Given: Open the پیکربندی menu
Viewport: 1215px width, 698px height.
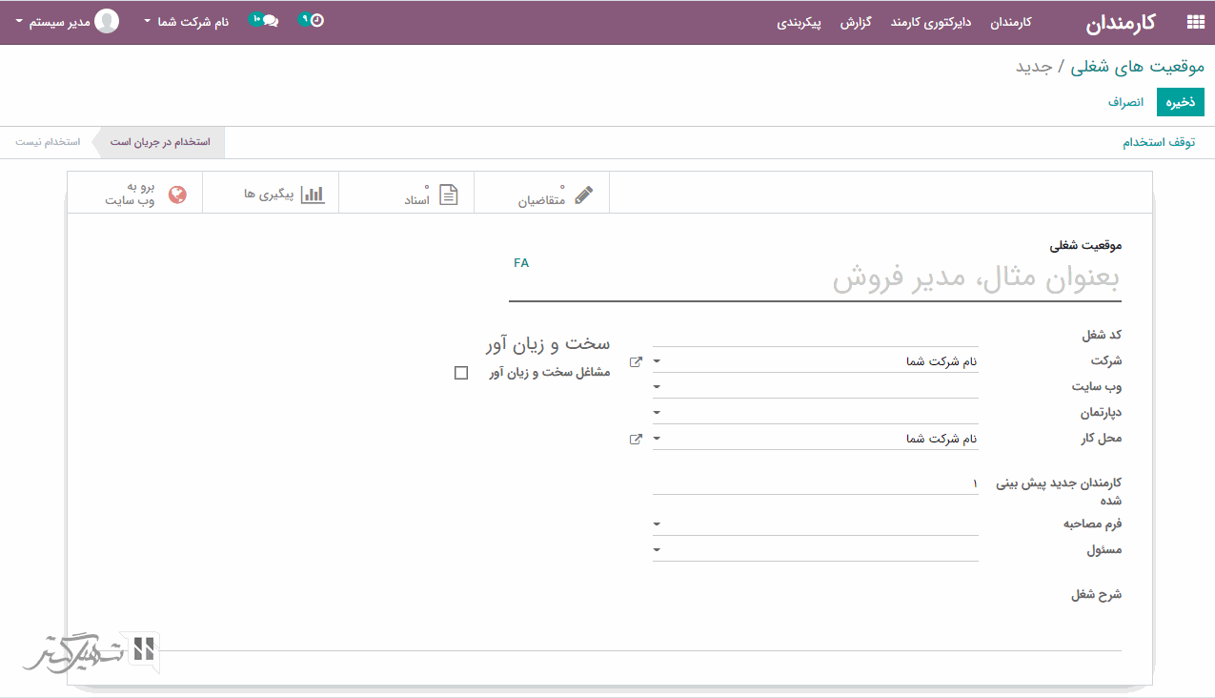Looking at the screenshot, I should [799, 22].
